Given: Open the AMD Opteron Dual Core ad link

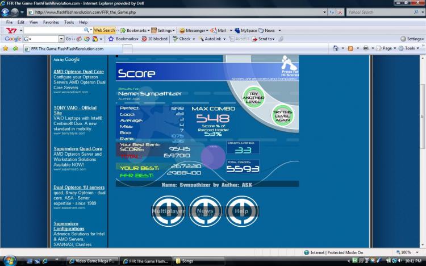Looking at the screenshot, I should click(78, 72).
